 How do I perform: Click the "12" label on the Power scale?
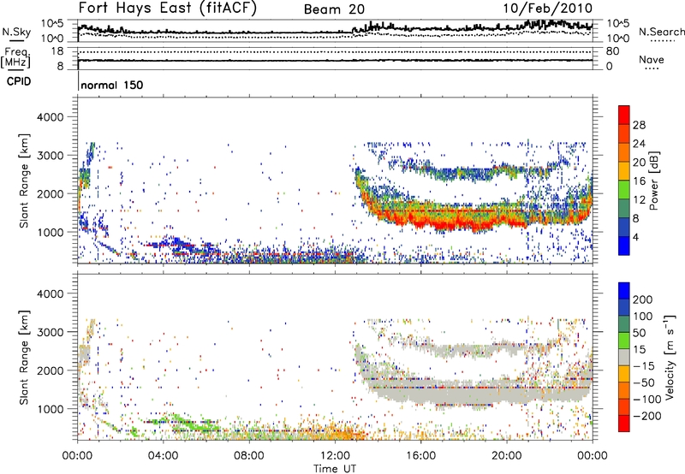[x=639, y=200]
